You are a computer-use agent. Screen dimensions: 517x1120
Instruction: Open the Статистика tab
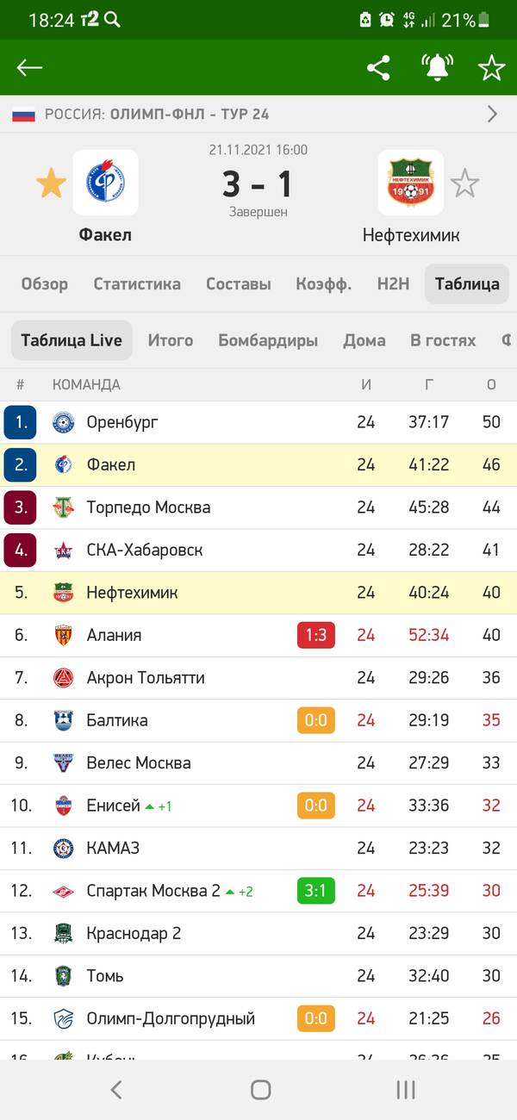click(137, 284)
